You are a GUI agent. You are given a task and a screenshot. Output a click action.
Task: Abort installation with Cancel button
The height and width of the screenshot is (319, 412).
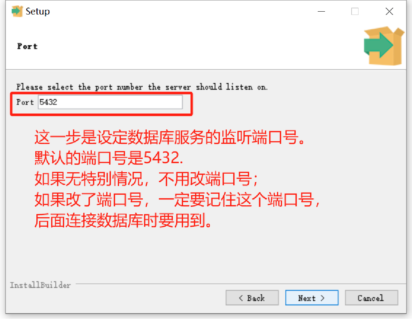click(x=371, y=298)
